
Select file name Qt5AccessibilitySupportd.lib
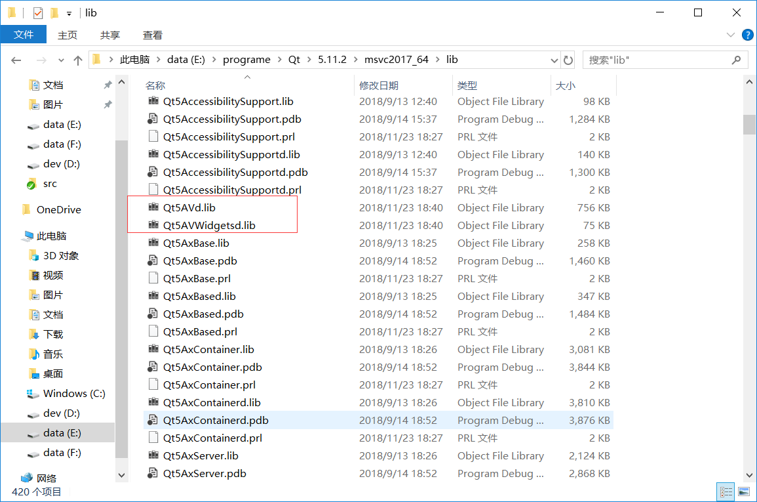231,155
